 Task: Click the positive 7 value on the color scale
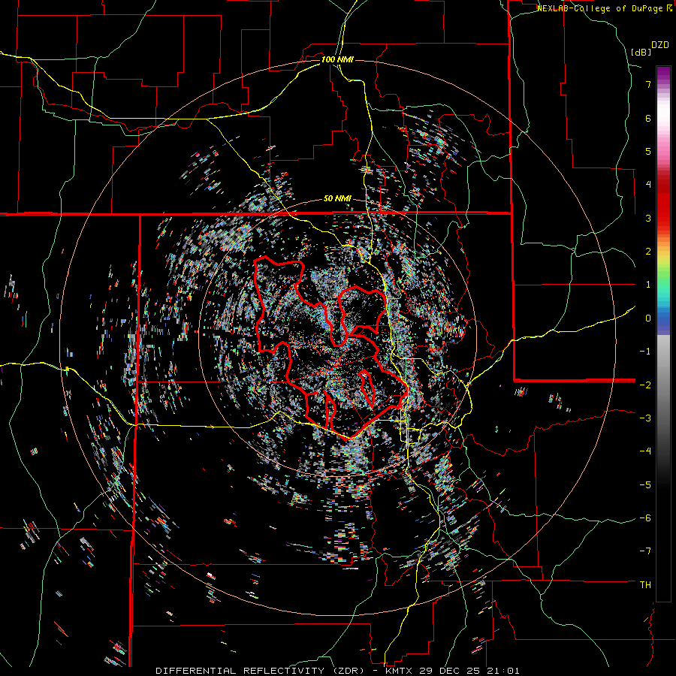(648, 84)
